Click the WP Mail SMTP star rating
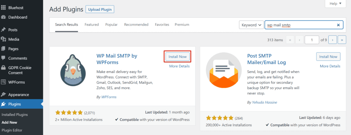351x135 pixels. [69, 112]
